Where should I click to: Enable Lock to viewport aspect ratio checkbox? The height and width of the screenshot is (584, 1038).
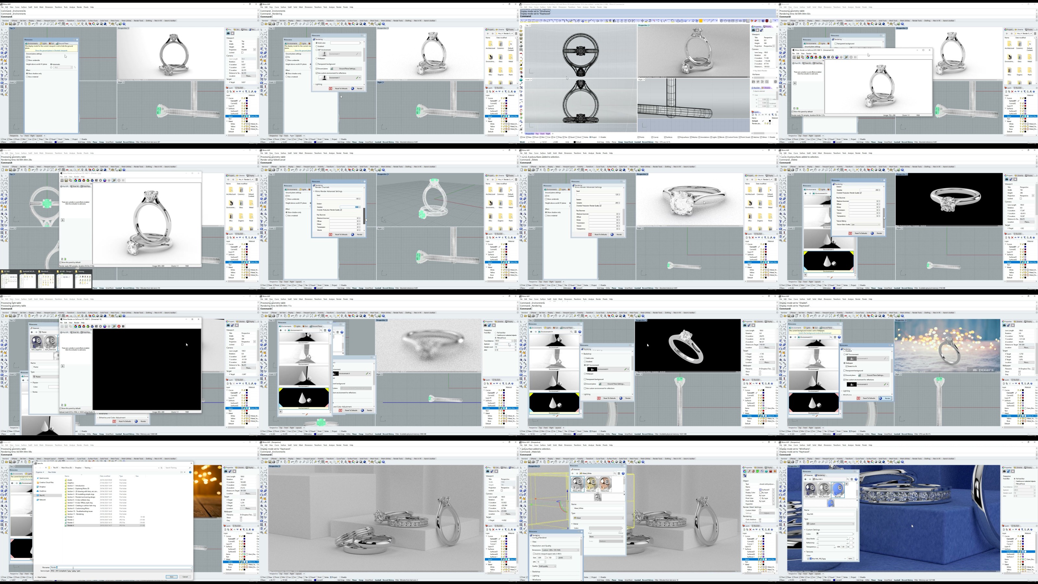coord(534,554)
